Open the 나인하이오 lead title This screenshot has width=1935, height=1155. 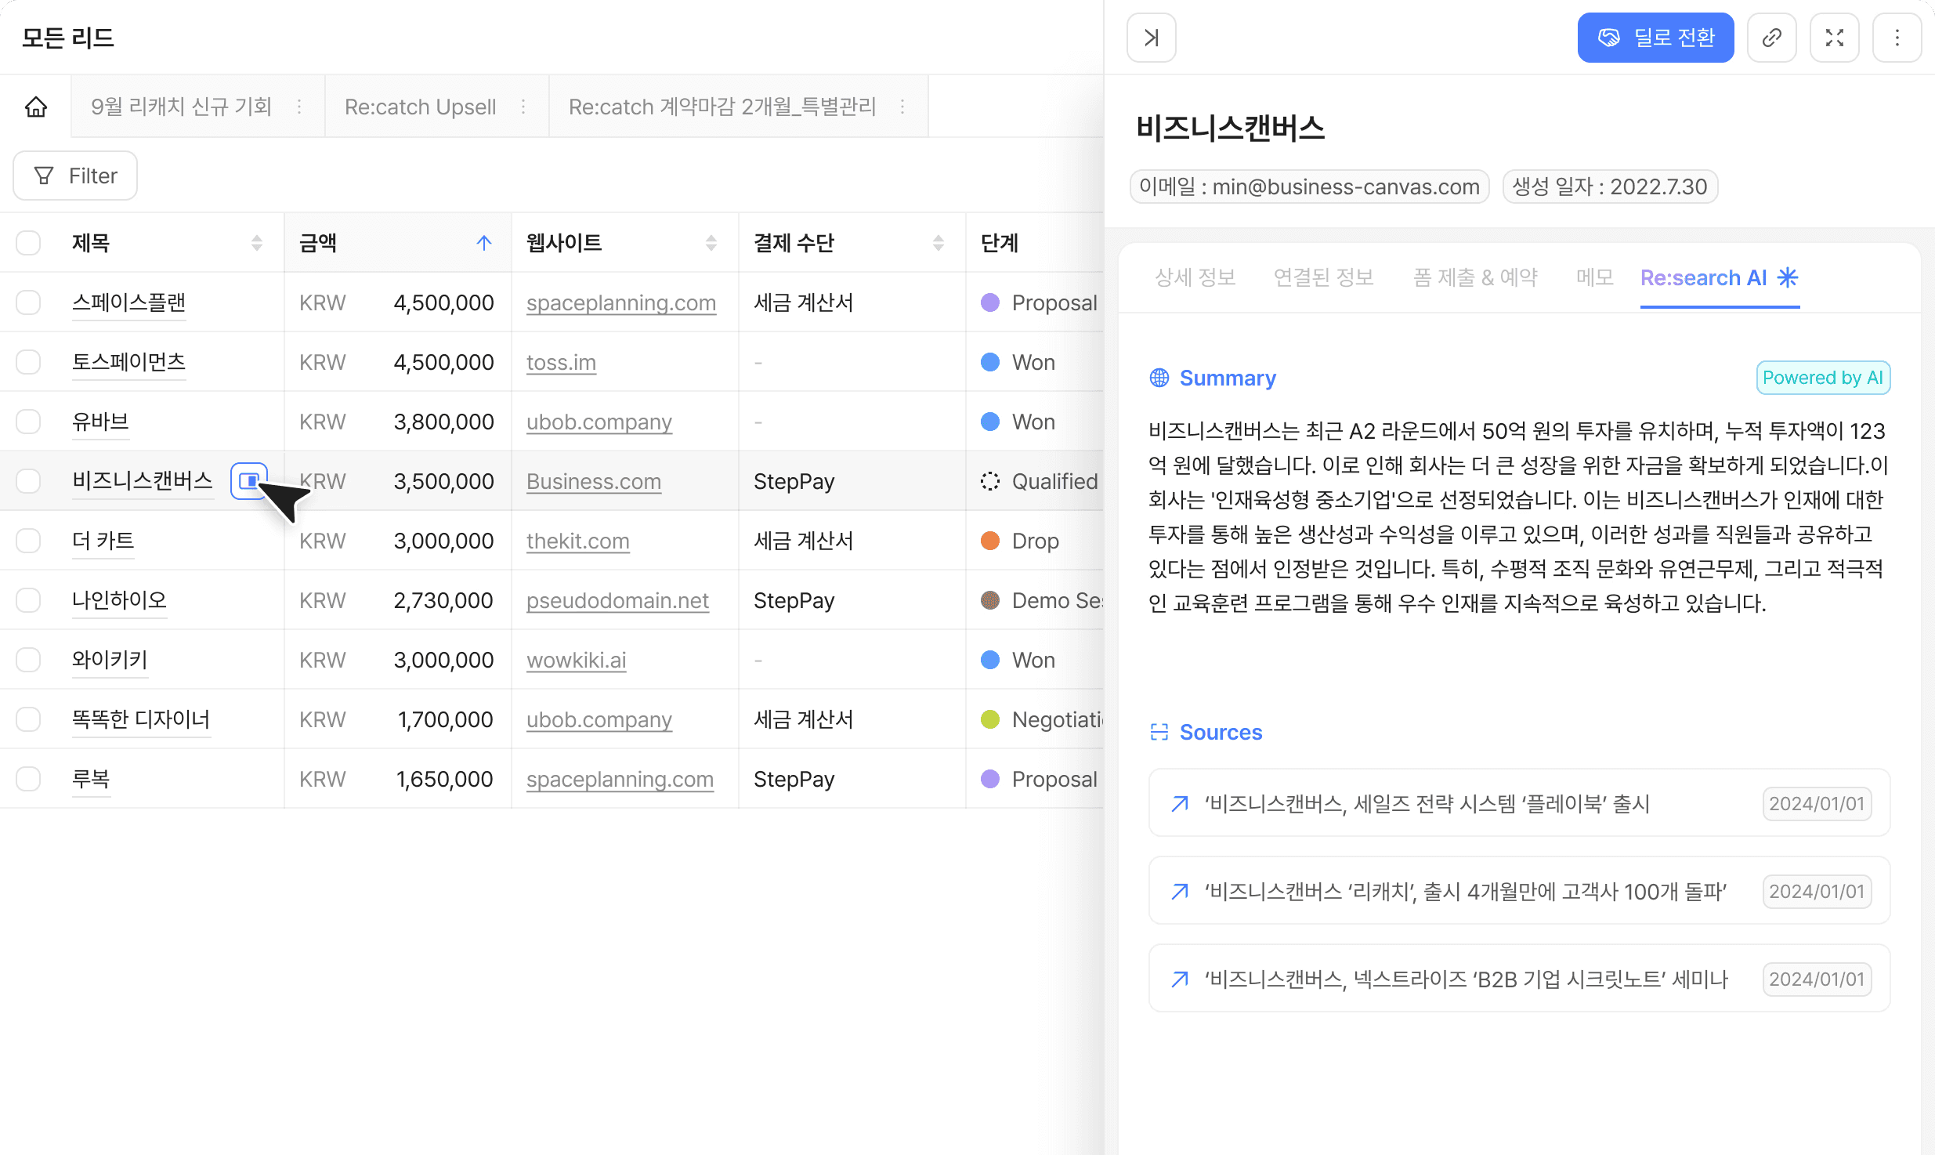(120, 600)
